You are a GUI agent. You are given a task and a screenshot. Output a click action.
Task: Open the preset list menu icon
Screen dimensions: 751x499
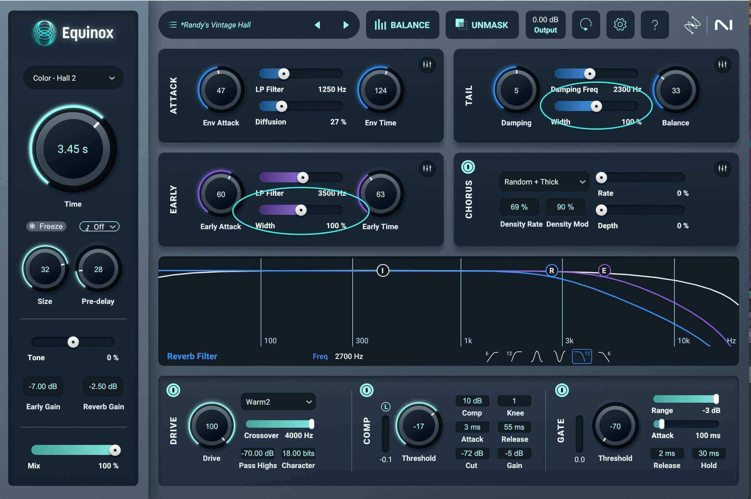[x=172, y=25]
